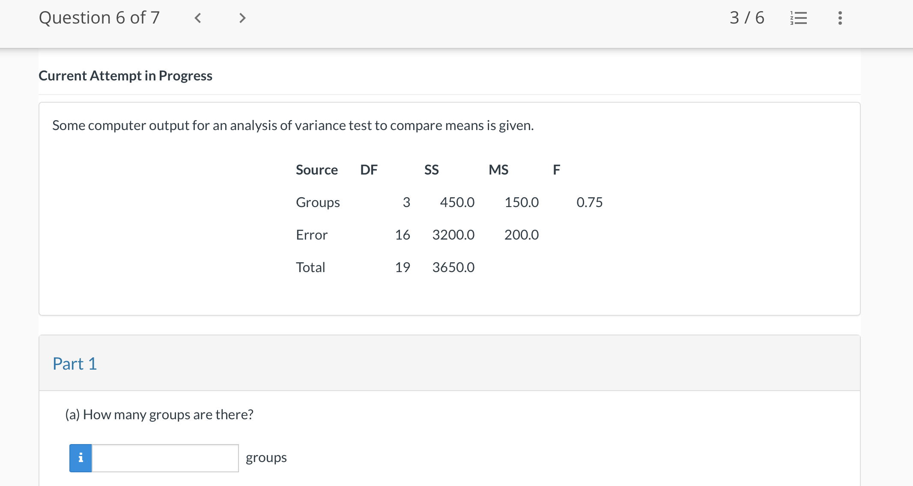Click the Part 1 section header
Image resolution: width=913 pixels, height=486 pixels.
[x=75, y=364]
